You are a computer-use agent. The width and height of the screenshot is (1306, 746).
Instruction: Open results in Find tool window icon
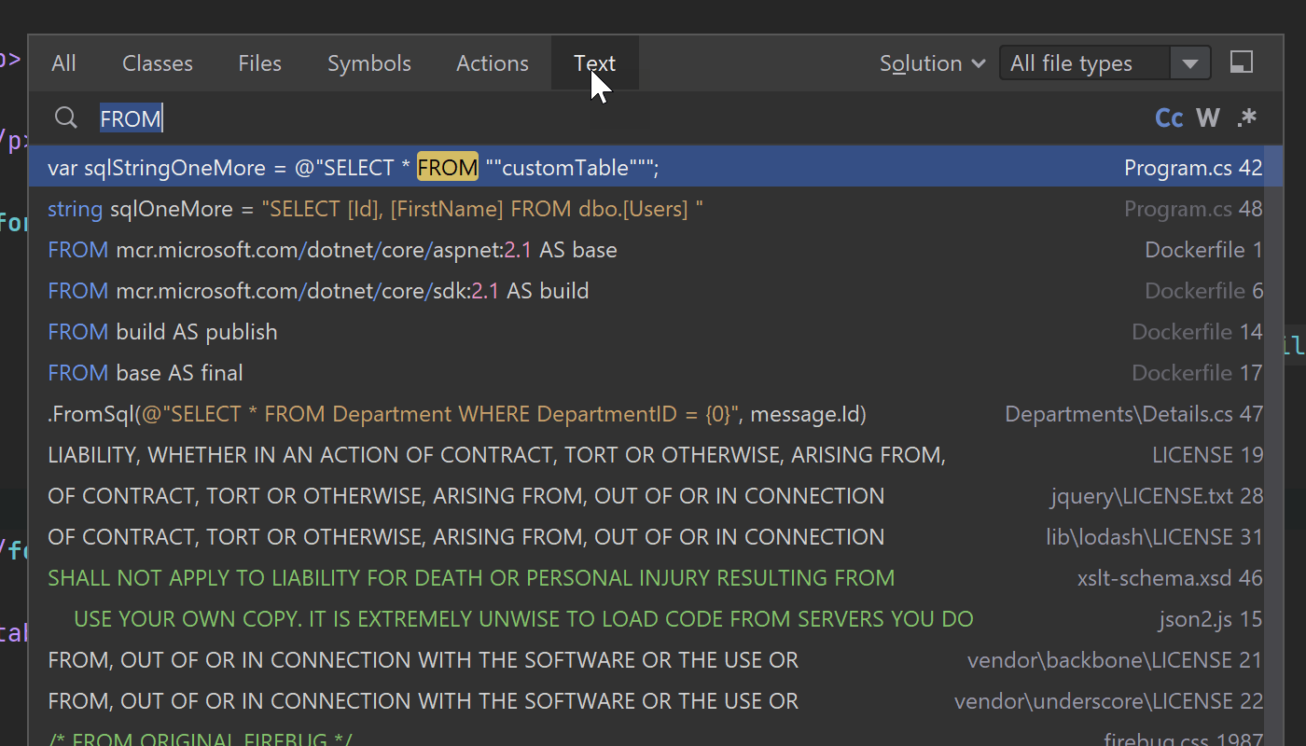click(1242, 62)
